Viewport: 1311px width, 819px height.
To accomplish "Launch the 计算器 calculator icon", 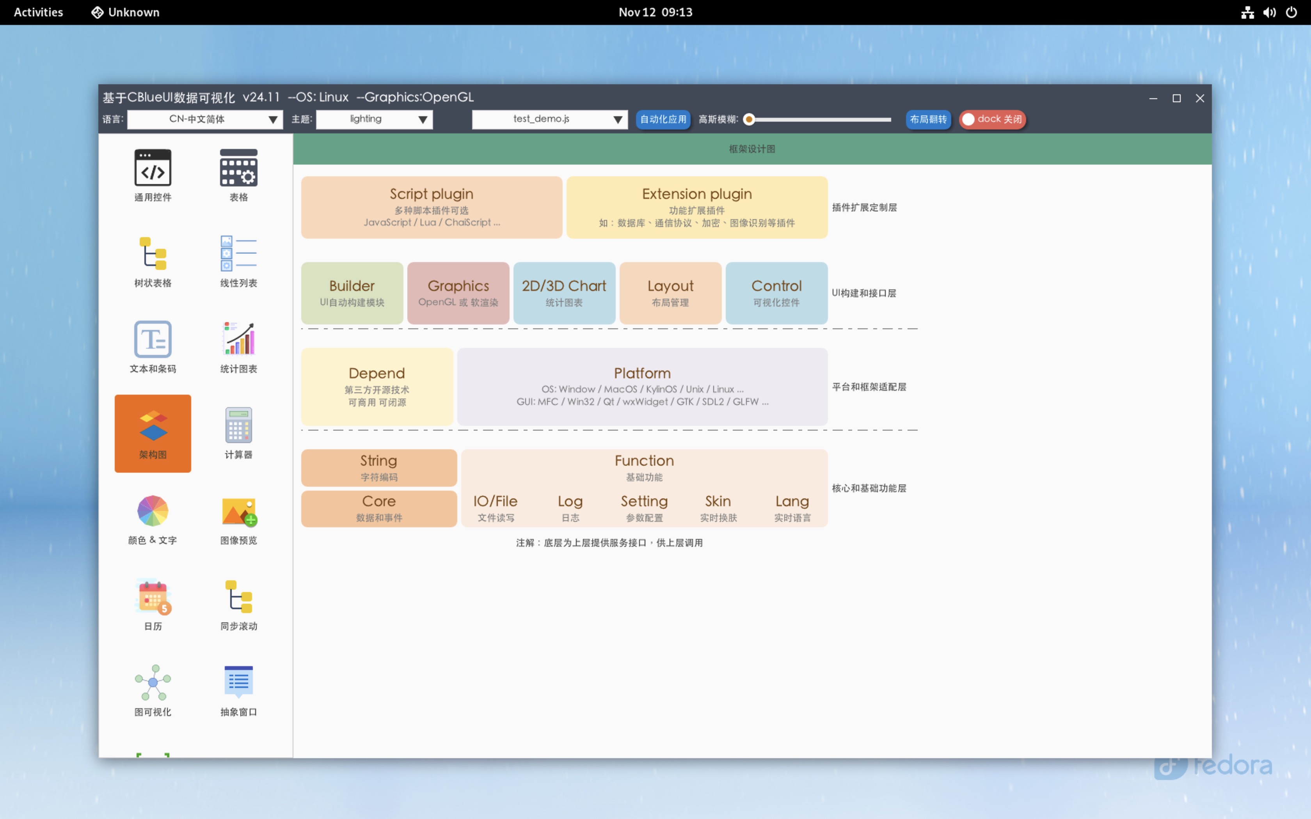I will point(238,425).
